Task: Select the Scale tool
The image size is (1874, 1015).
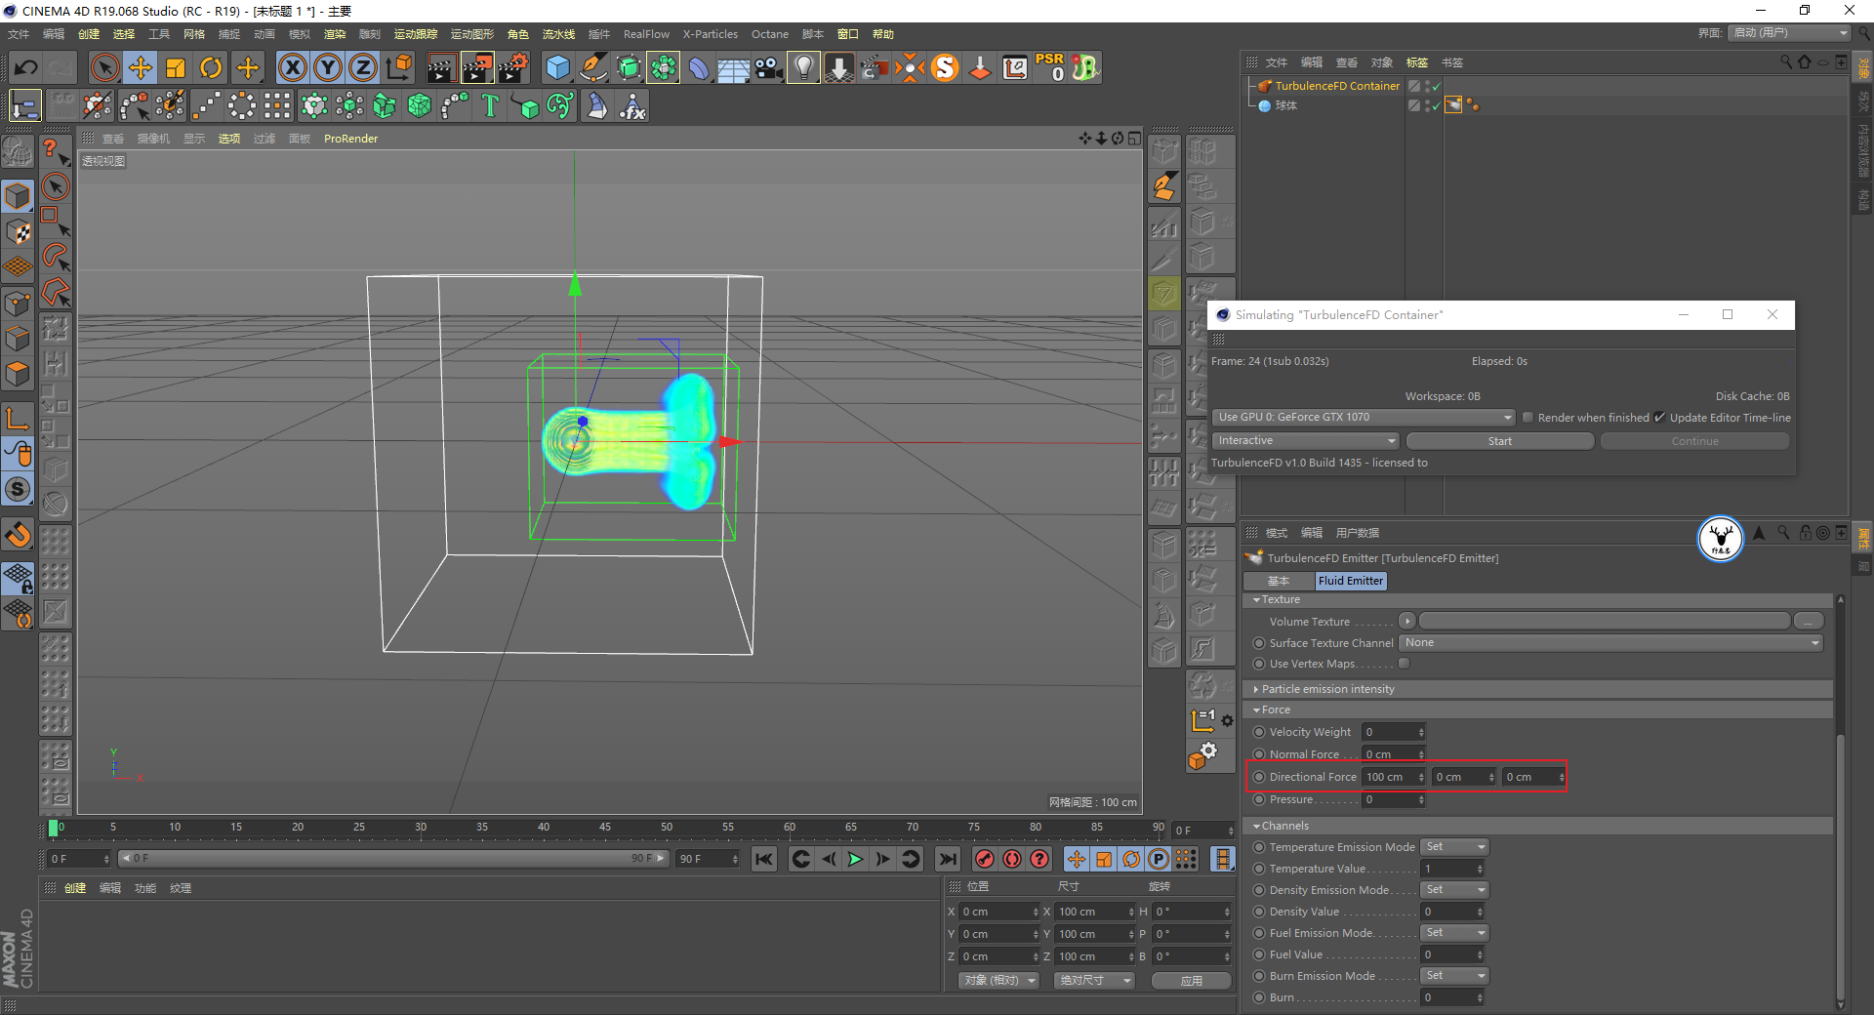Action: (176, 67)
